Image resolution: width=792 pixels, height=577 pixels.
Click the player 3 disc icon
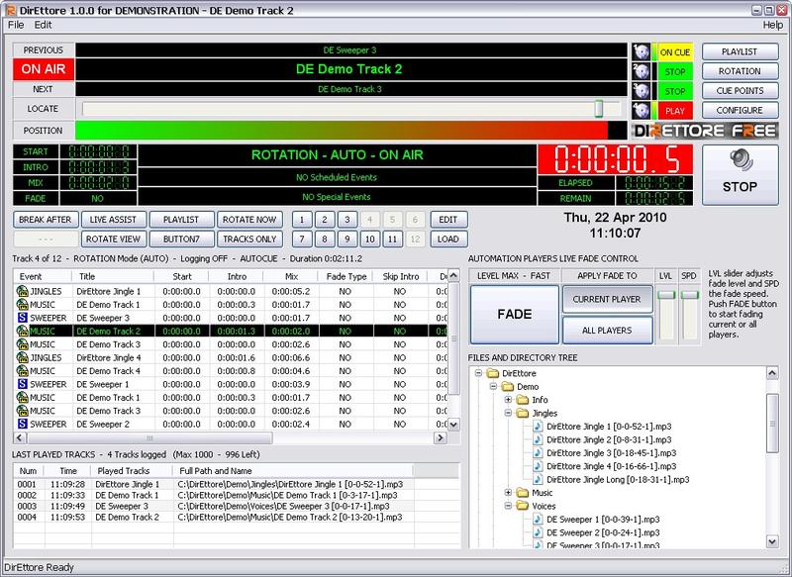[x=641, y=91]
